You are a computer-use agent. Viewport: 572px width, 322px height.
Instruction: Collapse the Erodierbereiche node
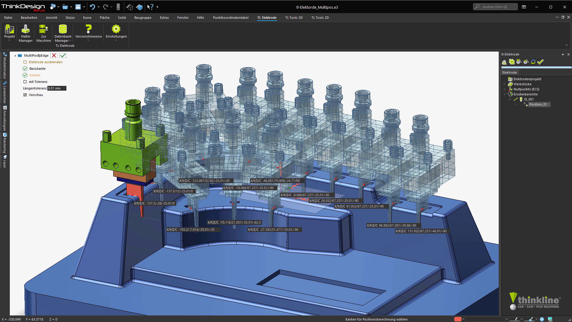click(505, 94)
